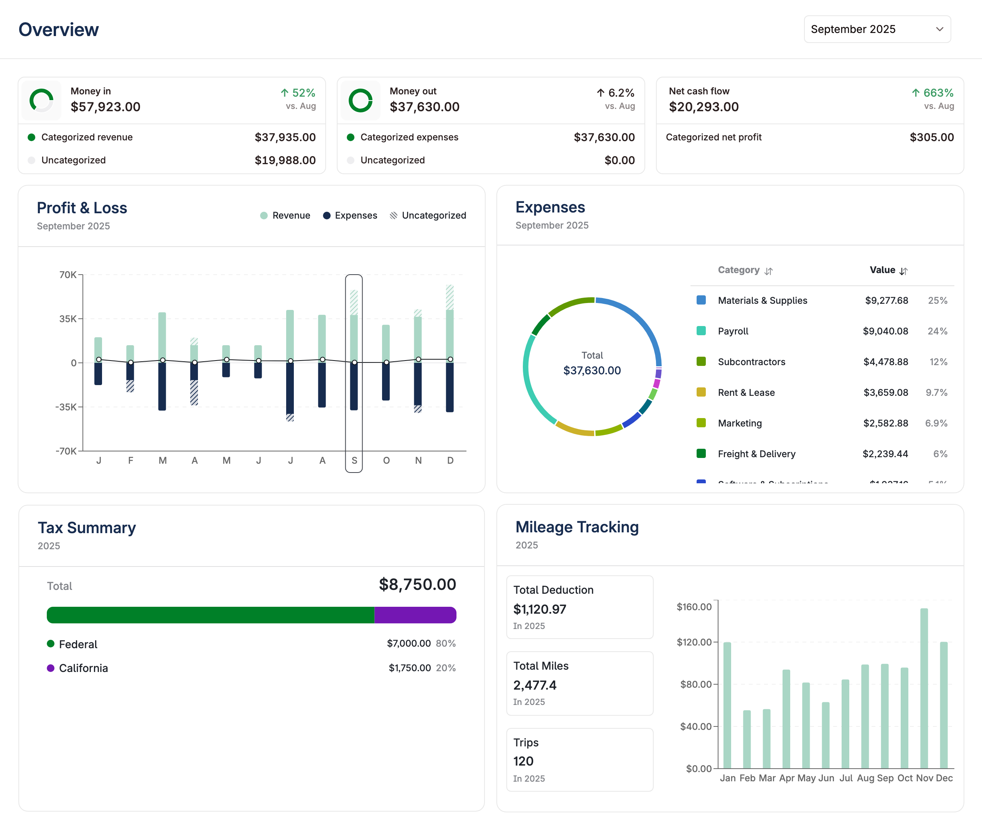Click the green up arrow beside 663%
982x830 pixels.
click(x=916, y=93)
